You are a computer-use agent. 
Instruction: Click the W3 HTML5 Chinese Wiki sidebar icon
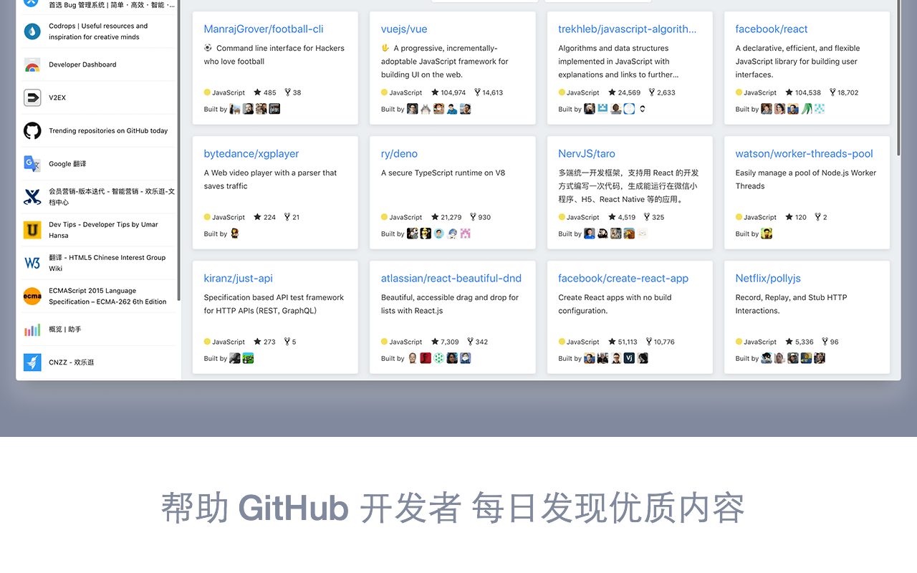(x=31, y=263)
